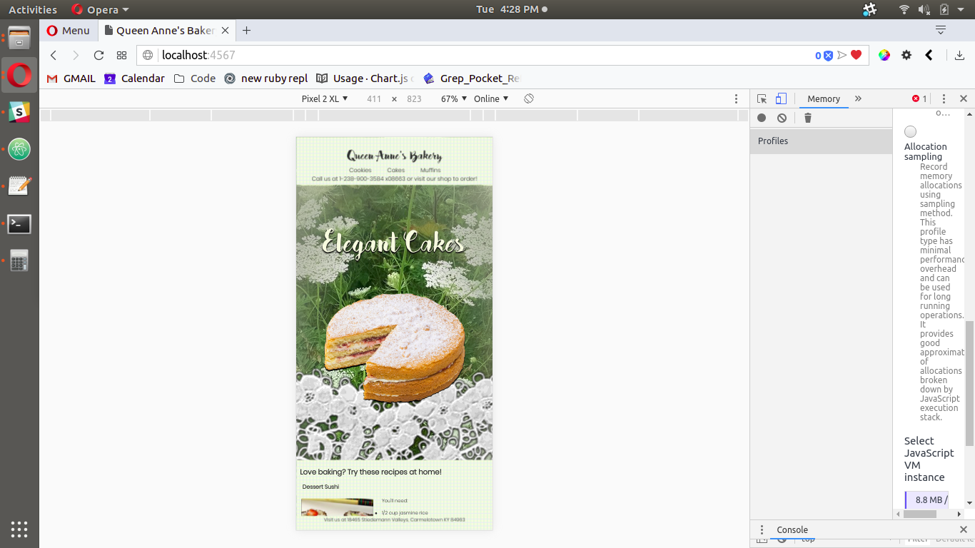Open the DevTools three-dot customize menu
This screenshot has height=548, width=975.
coord(944,99)
